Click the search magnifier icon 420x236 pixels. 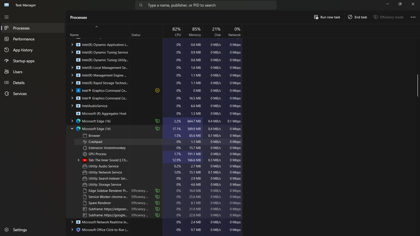(x=141, y=5)
